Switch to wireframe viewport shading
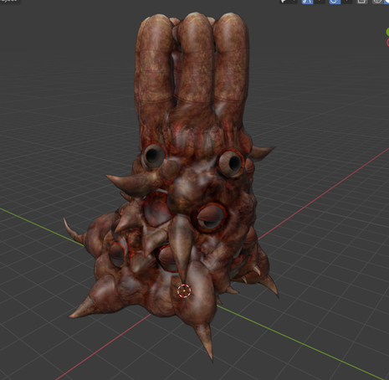The image size is (389, 380). 377,2
